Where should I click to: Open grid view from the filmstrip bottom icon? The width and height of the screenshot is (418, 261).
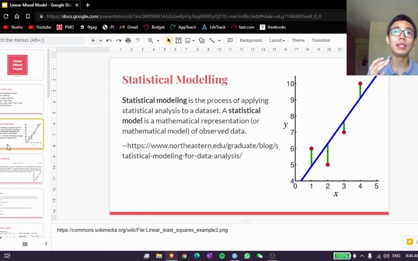pyautogui.click(x=25, y=244)
